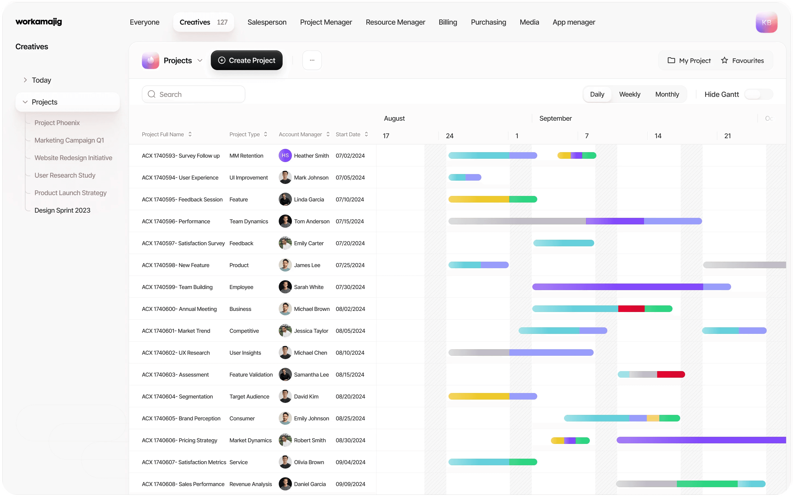Click purple Team Building Gantt bar
The width and height of the screenshot is (793, 497).
[x=617, y=287]
